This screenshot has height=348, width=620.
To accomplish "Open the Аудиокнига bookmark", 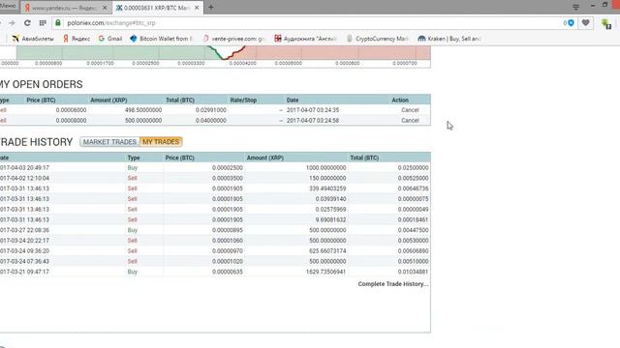I will point(306,39).
